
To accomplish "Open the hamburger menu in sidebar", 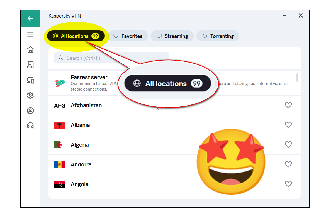I will click(x=30, y=34).
